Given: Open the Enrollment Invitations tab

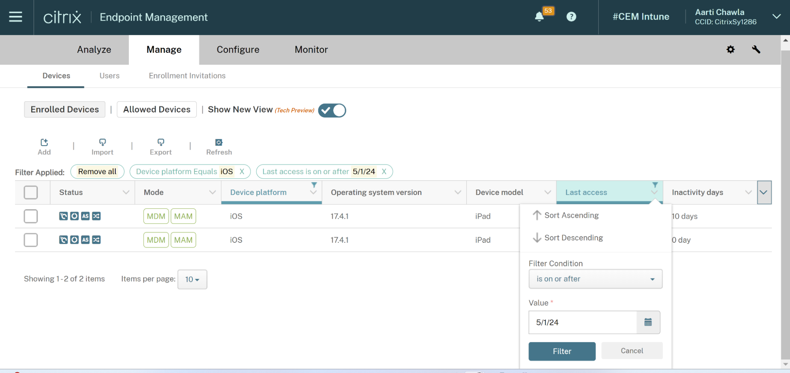Looking at the screenshot, I should point(187,76).
